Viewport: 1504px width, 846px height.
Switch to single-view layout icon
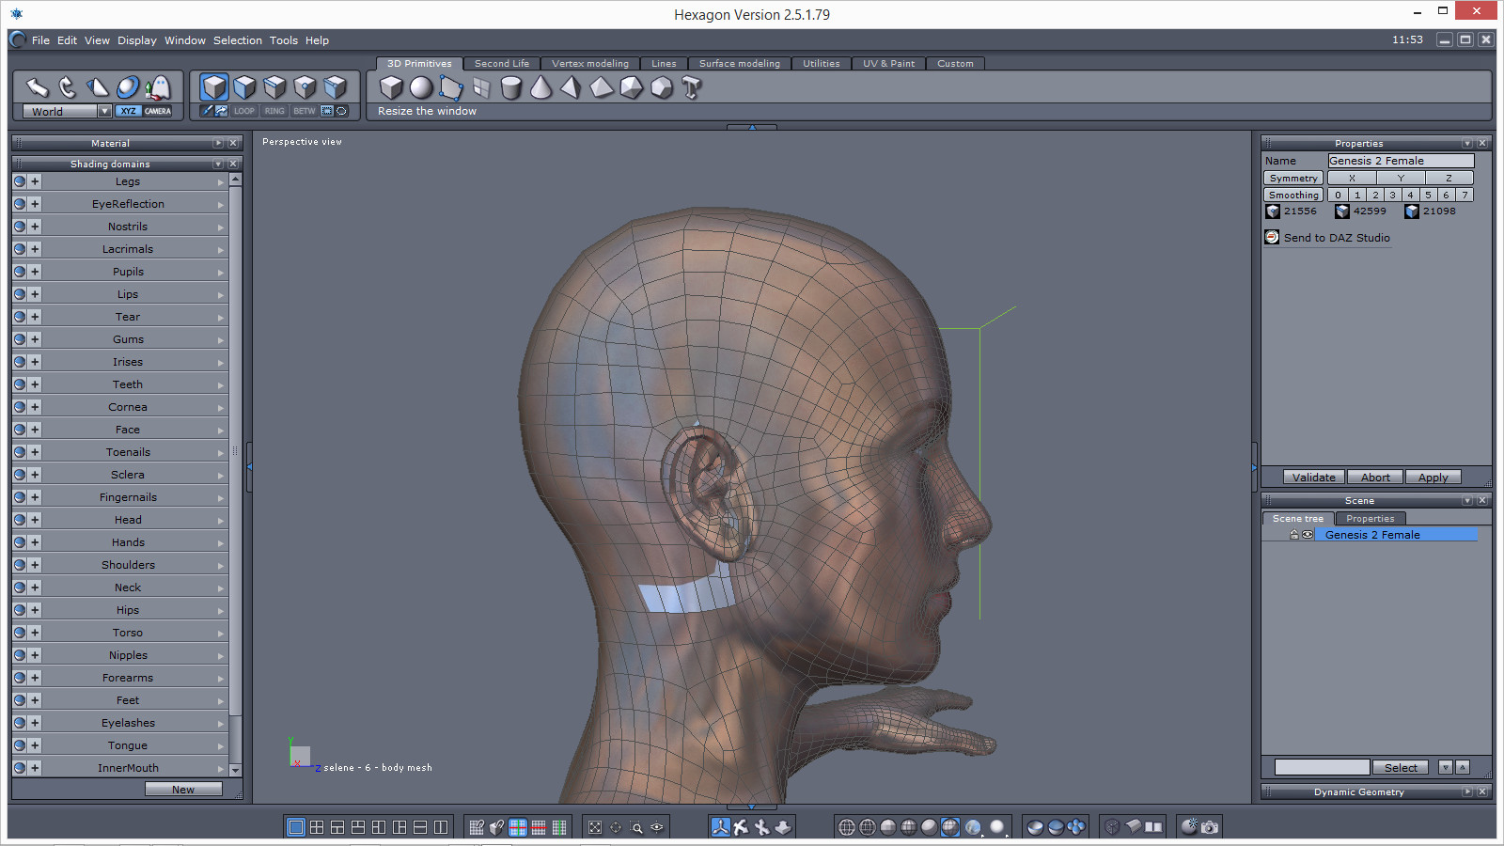[295, 827]
